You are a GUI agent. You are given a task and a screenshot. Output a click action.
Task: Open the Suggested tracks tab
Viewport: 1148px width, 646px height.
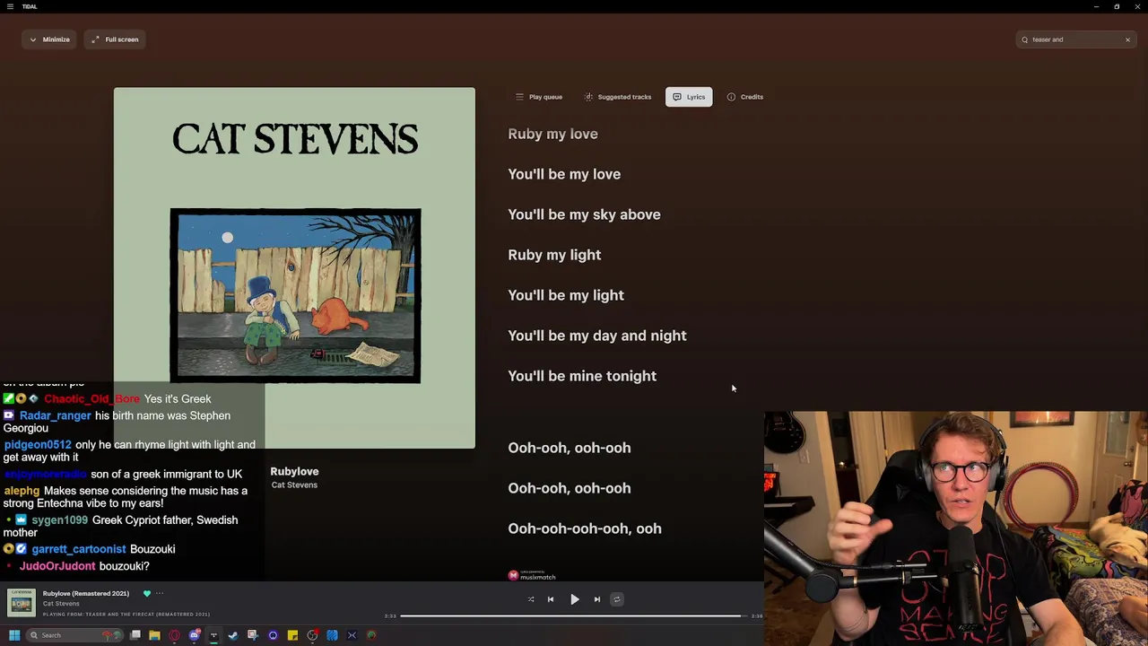pyautogui.click(x=618, y=97)
